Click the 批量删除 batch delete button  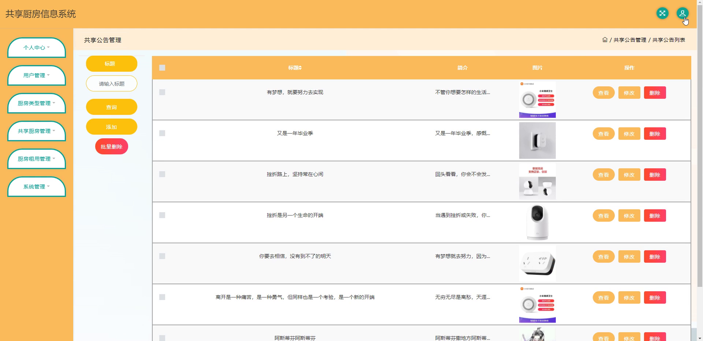112,147
